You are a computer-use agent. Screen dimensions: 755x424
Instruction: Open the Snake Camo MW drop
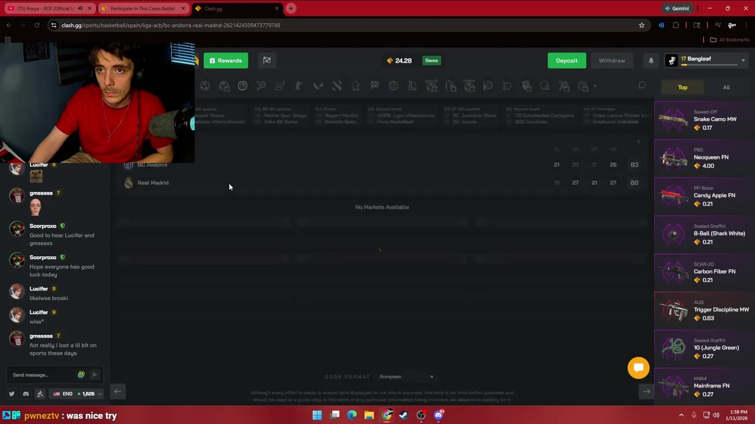click(705, 120)
